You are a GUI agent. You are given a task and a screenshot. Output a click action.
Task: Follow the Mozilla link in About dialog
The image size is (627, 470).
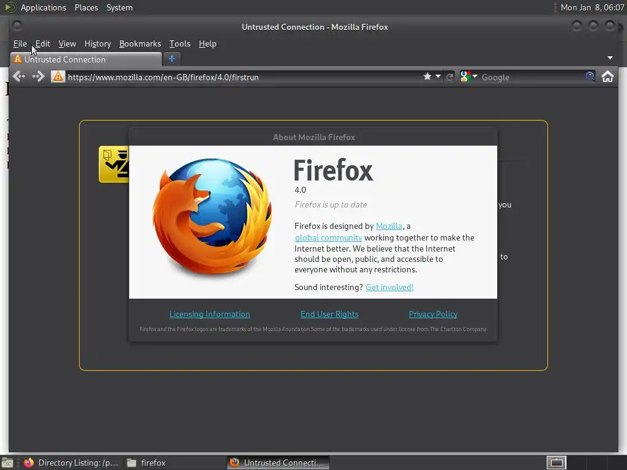pyautogui.click(x=389, y=226)
